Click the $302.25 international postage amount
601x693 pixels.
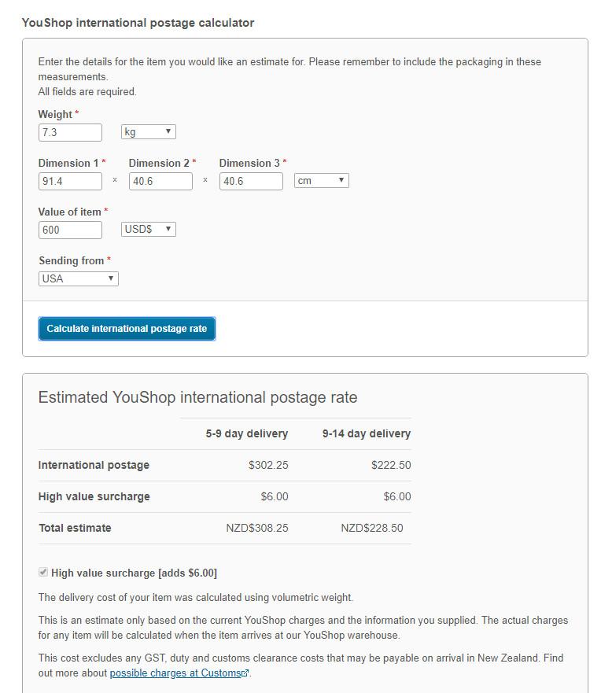(268, 465)
